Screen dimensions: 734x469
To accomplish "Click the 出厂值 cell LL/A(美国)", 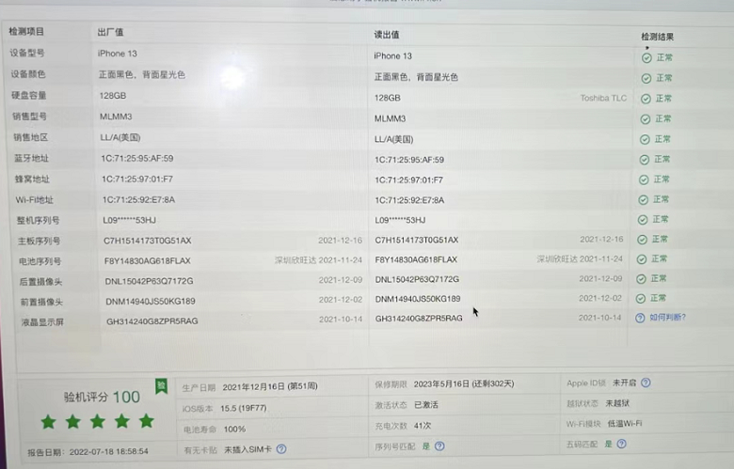I will pos(120,137).
